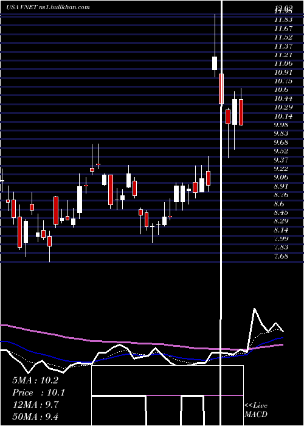This screenshot has height=426, width=304.
Task: Click the 11.06 price axis label
Action: (x=283, y=63)
